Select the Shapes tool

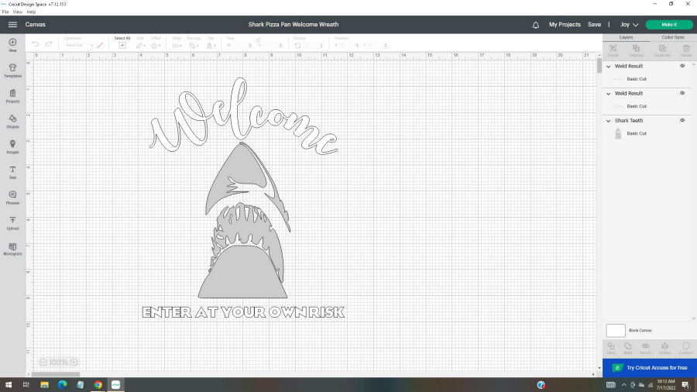(x=12, y=120)
